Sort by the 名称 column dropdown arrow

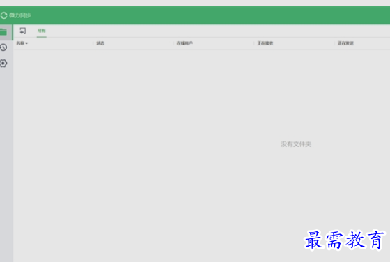pyautogui.click(x=26, y=43)
